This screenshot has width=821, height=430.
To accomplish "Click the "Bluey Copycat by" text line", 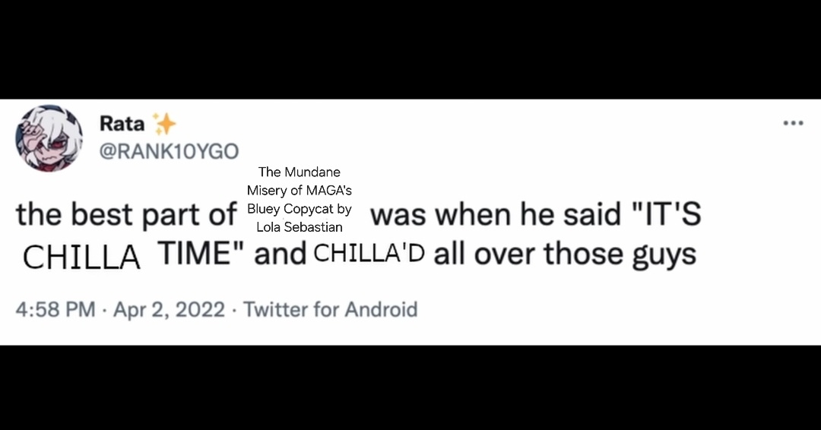I will click(300, 209).
